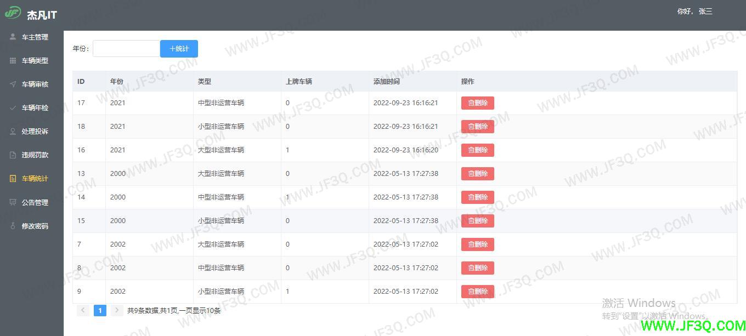Open the 车主管理 menu item

tap(35, 37)
